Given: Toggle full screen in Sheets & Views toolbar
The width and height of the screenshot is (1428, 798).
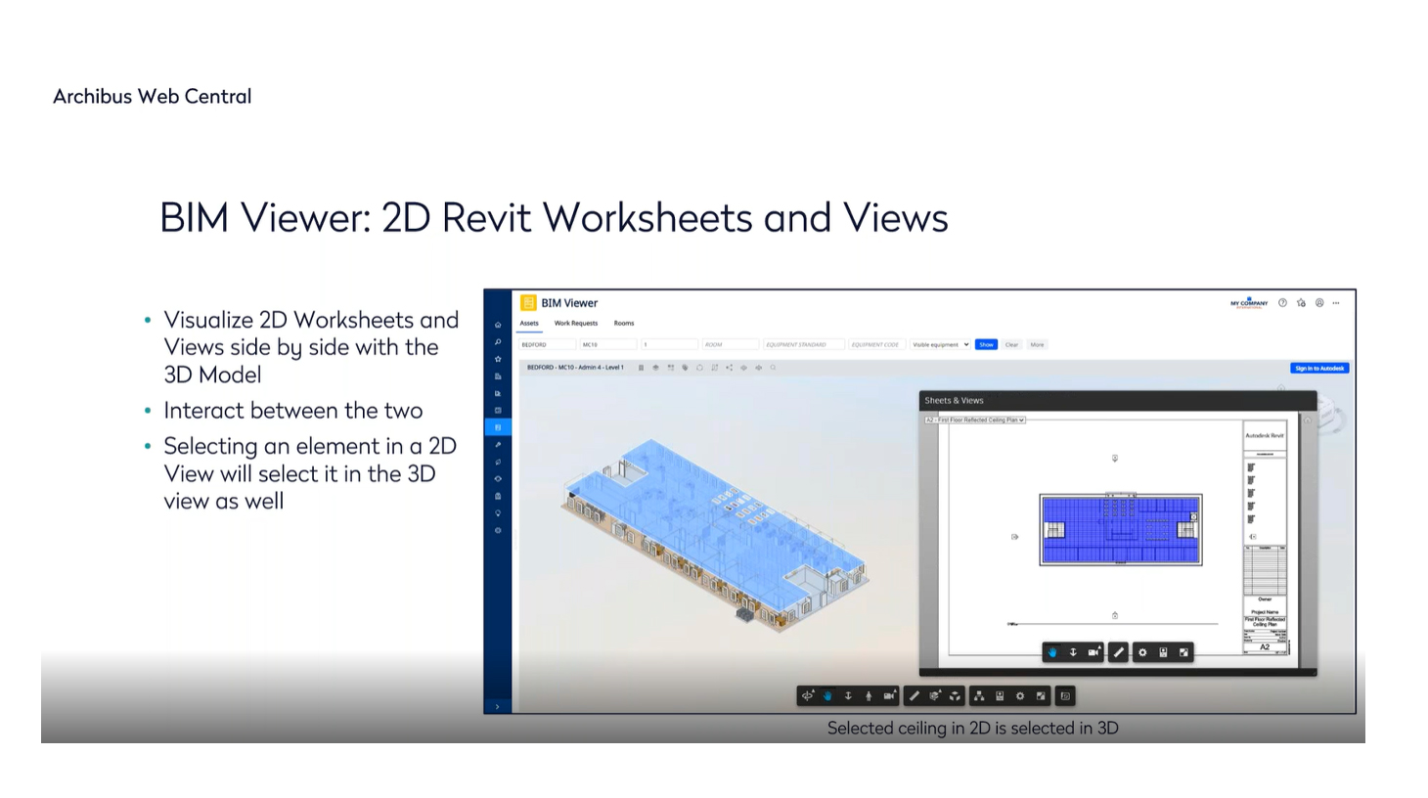Looking at the screenshot, I should (x=1183, y=652).
